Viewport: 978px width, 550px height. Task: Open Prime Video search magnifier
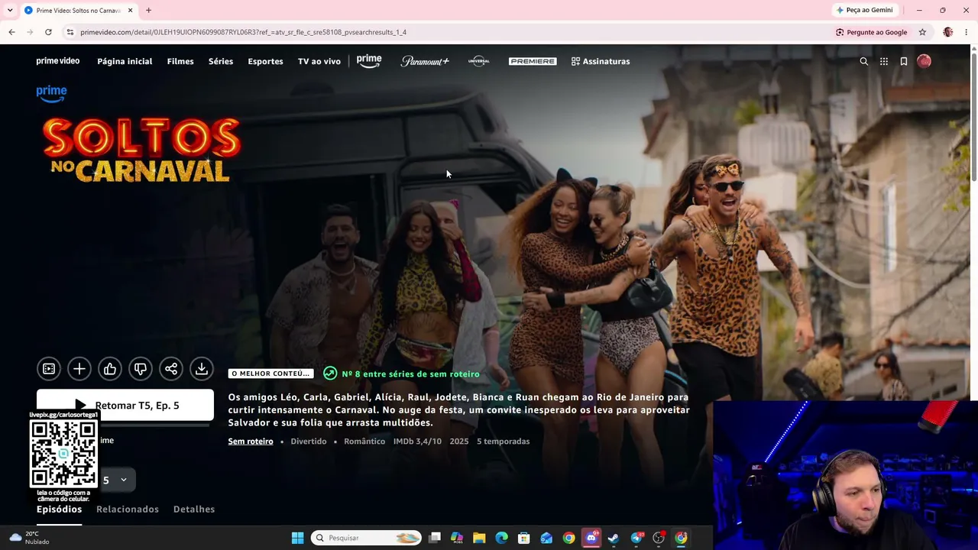coord(864,61)
